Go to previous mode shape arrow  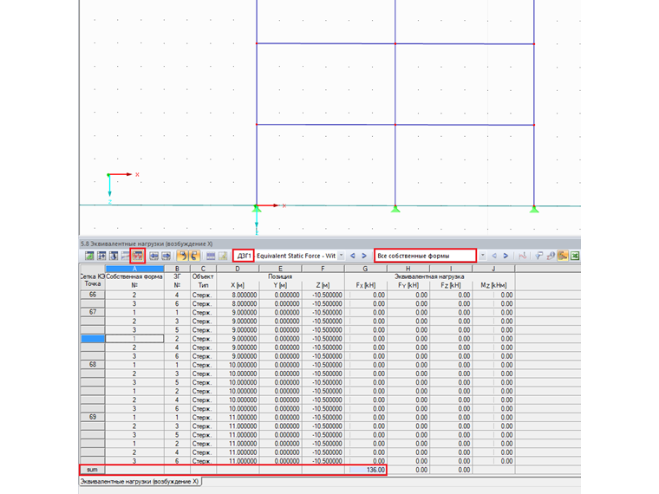494,256
